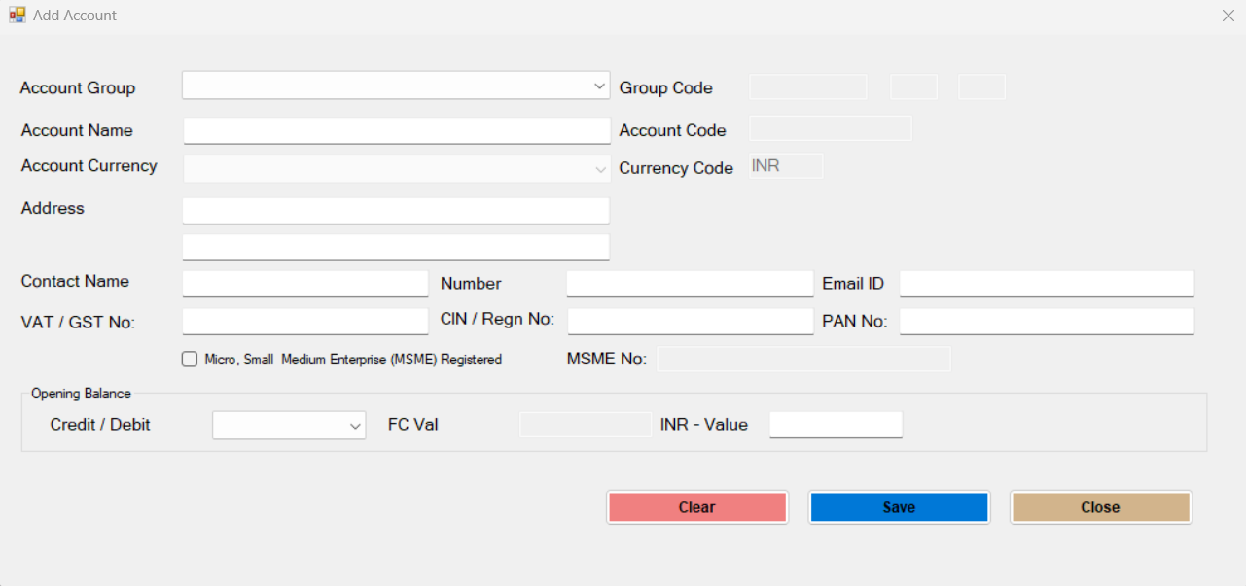Image resolution: width=1246 pixels, height=586 pixels.
Task: Expand the Account Group dropdown
Action: (599, 86)
